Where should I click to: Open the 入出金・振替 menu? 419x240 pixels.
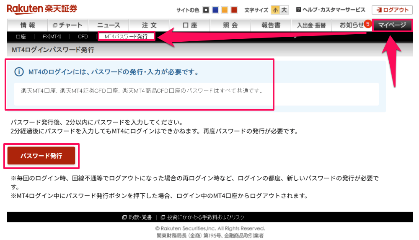(x=311, y=25)
